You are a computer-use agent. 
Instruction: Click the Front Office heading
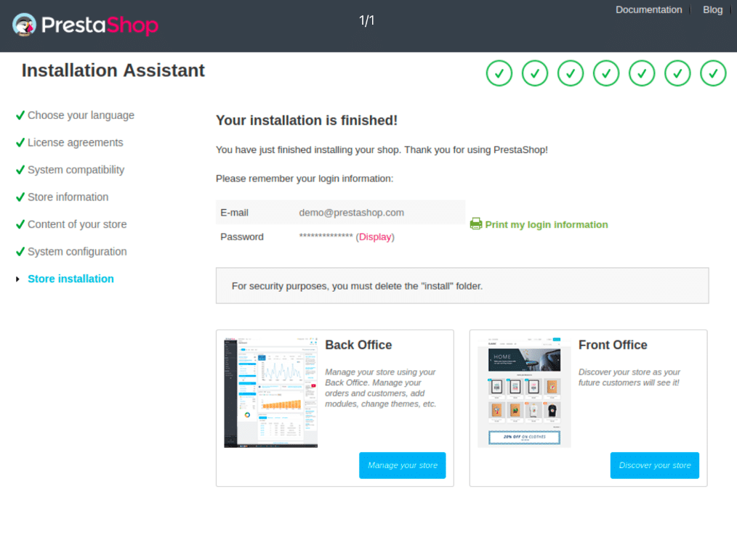613,345
